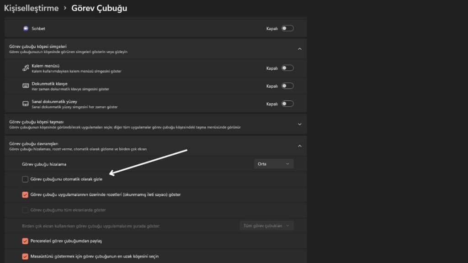Check "Görev çubuğunu otomatik olarak gizle"
The width and height of the screenshot is (468, 263).
(26, 179)
